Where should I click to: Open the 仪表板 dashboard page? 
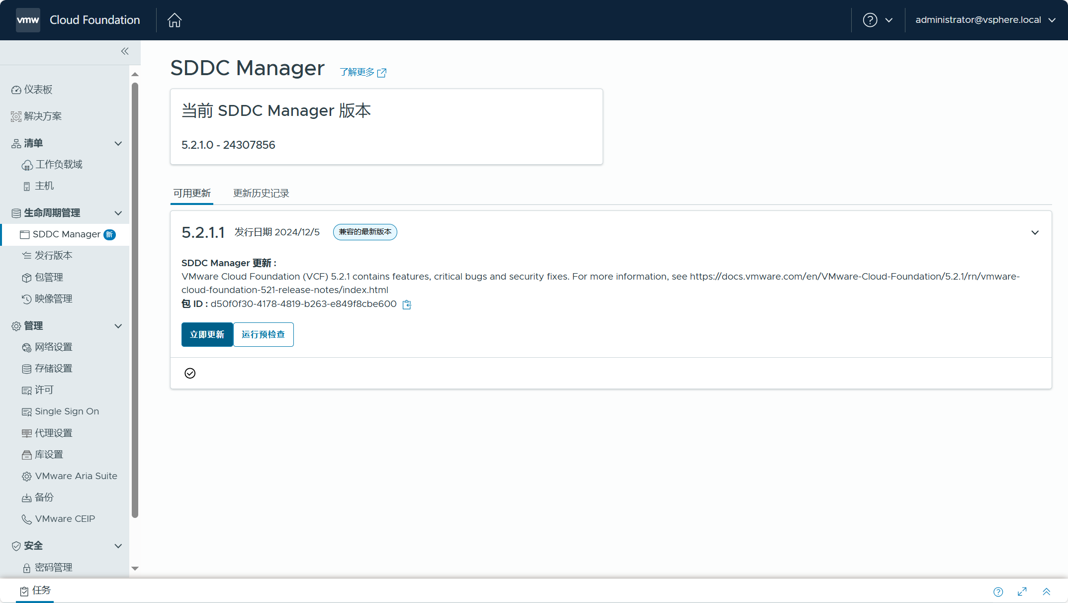click(38, 90)
